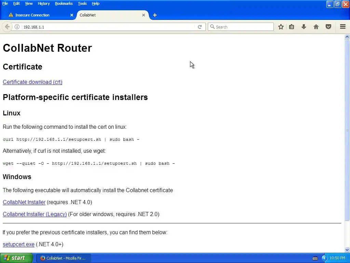350x263 pixels.
Task: Click the vertical scrollbar thumb
Action: click(347, 130)
